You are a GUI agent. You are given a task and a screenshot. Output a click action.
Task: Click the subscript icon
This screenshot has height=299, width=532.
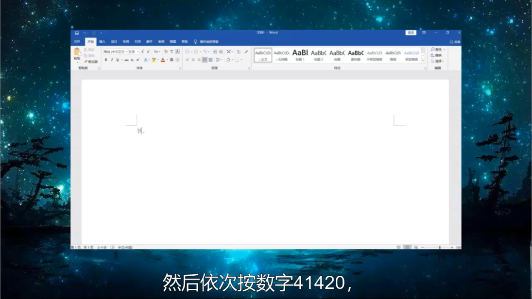[132, 60]
